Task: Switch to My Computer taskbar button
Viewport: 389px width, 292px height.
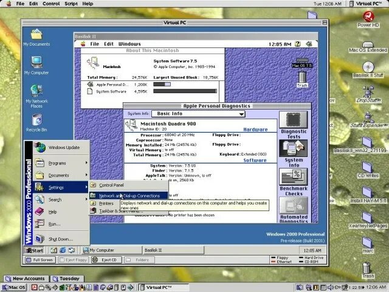Action: tap(112, 250)
